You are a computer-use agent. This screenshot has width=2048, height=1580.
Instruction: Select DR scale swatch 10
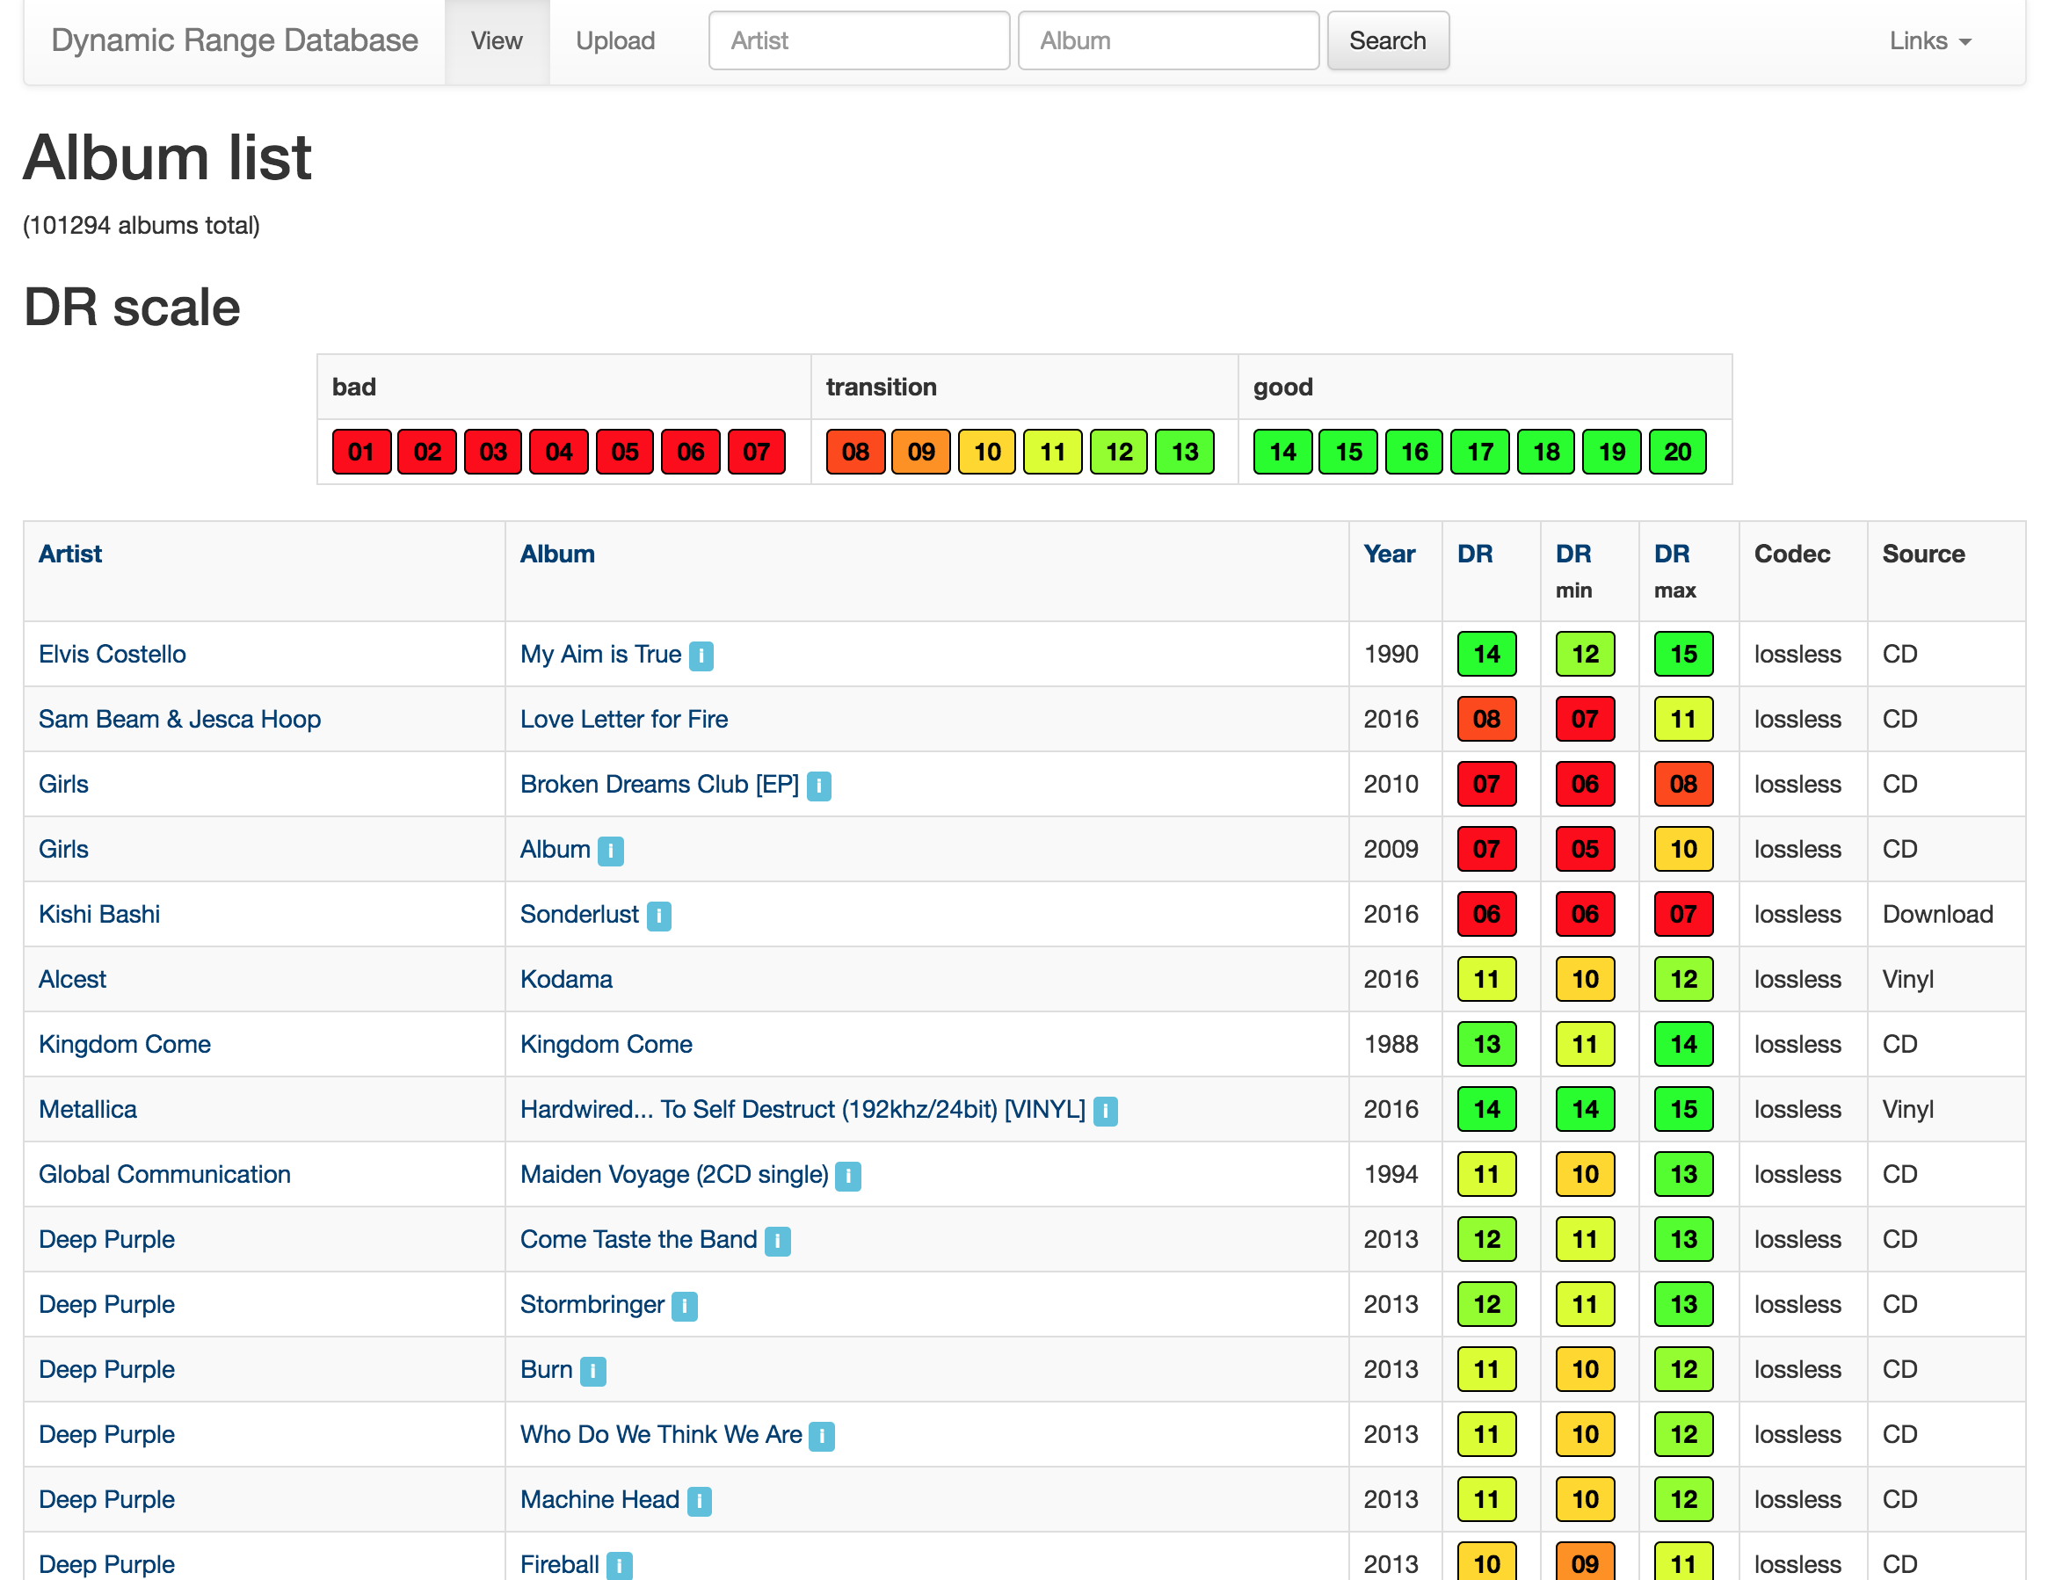pyautogui.click(x=986, y=452)
